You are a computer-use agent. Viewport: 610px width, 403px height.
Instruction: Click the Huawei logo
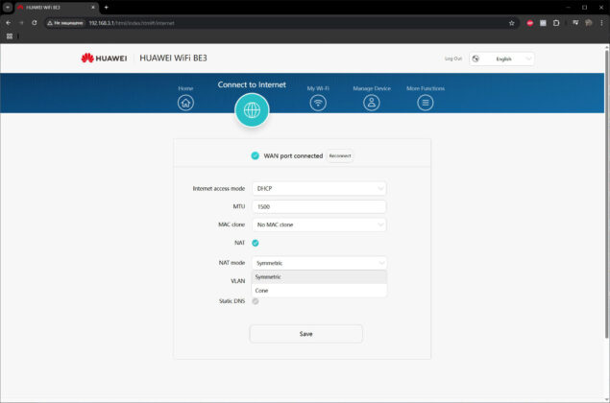click(x=104, y=59)
